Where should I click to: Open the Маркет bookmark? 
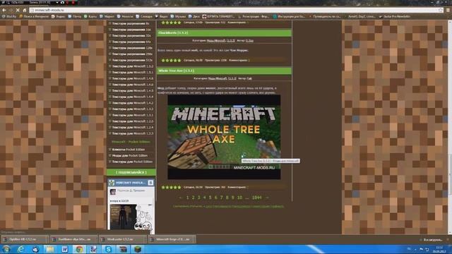point(107,16)
